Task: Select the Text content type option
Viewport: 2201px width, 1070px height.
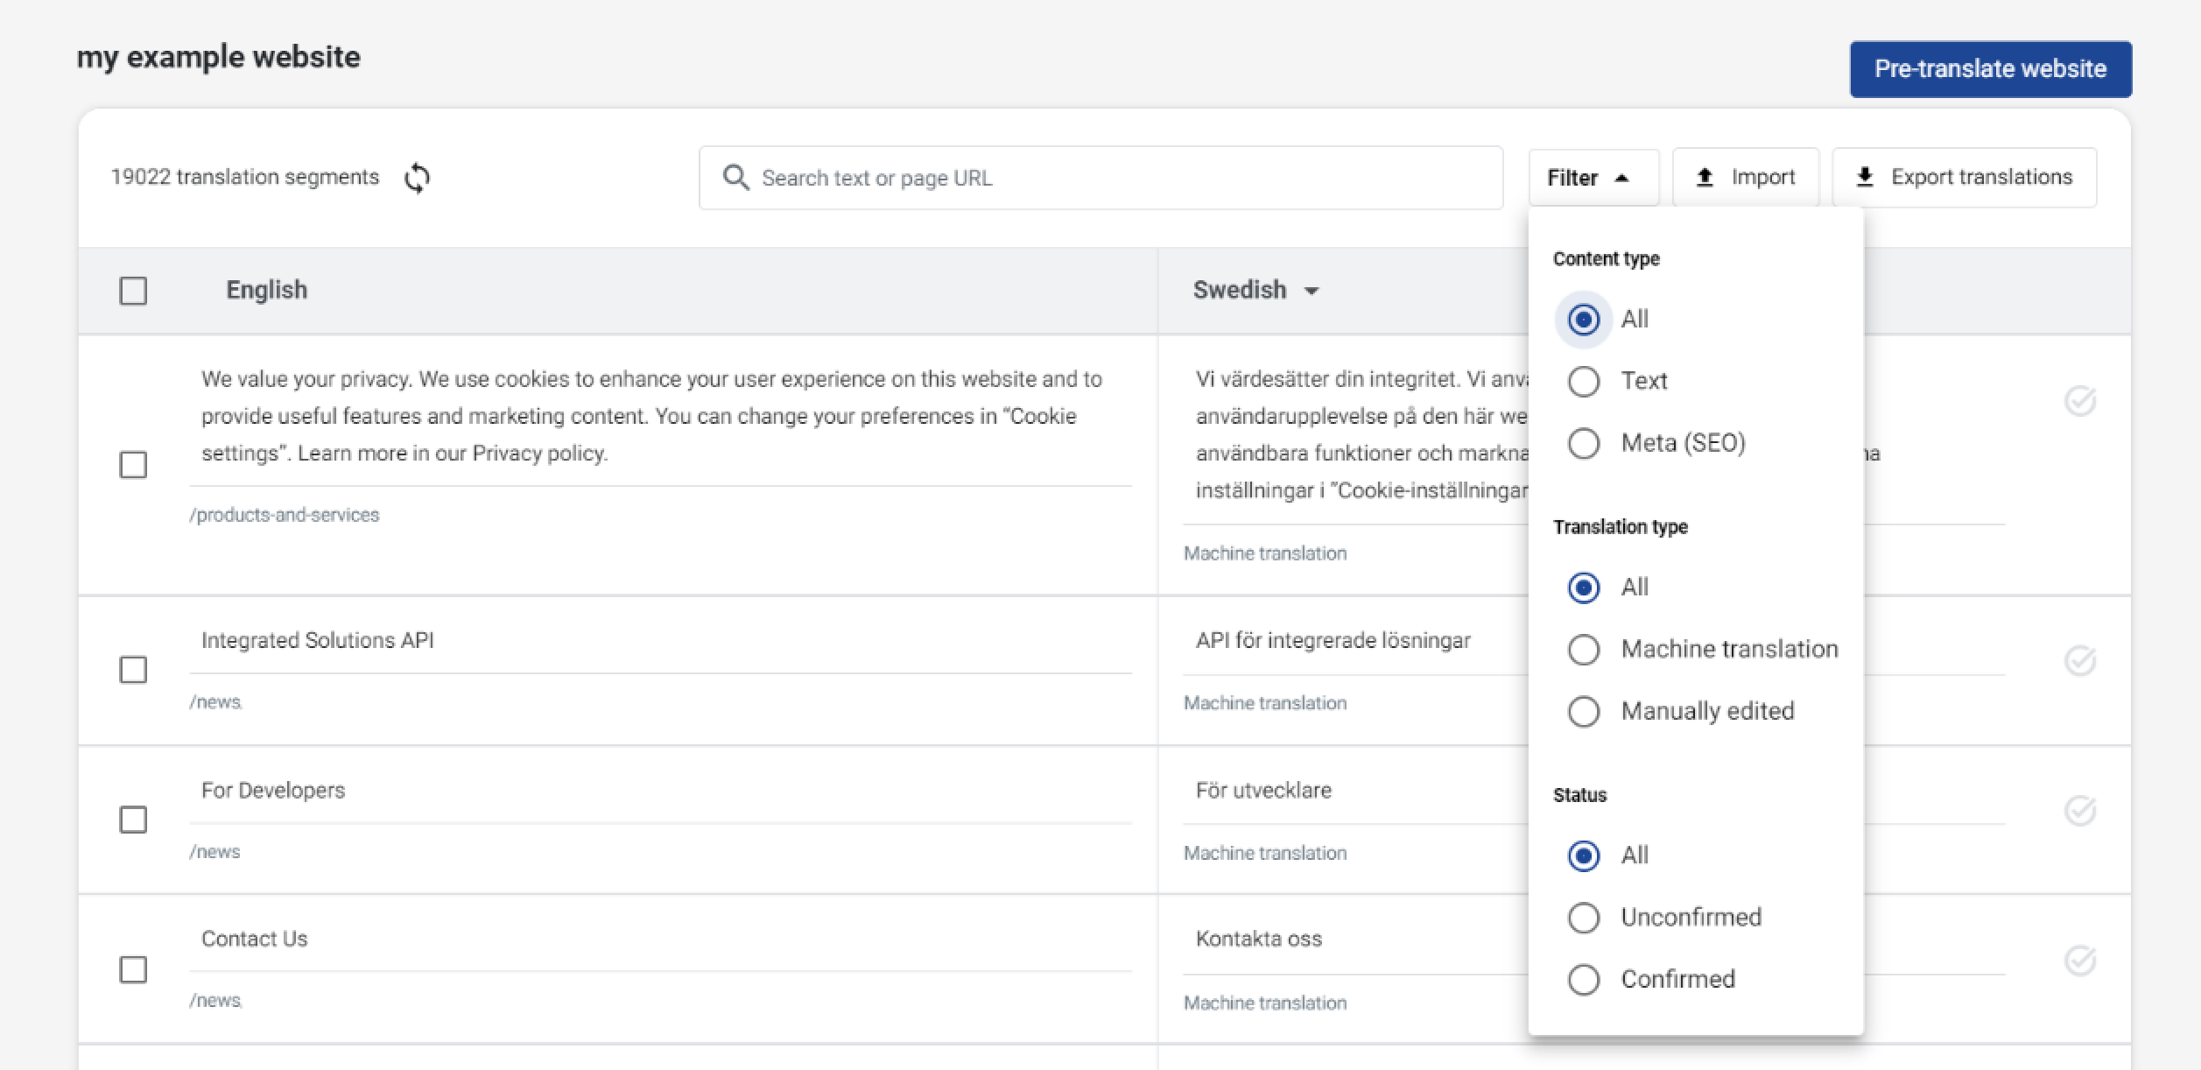Action: tap(1584, 381)
